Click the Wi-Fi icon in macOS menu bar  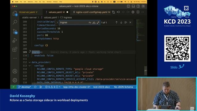[125, 2]
